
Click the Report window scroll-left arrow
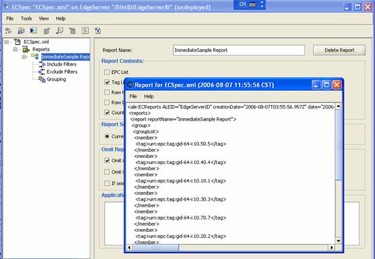tap(129, 247)
